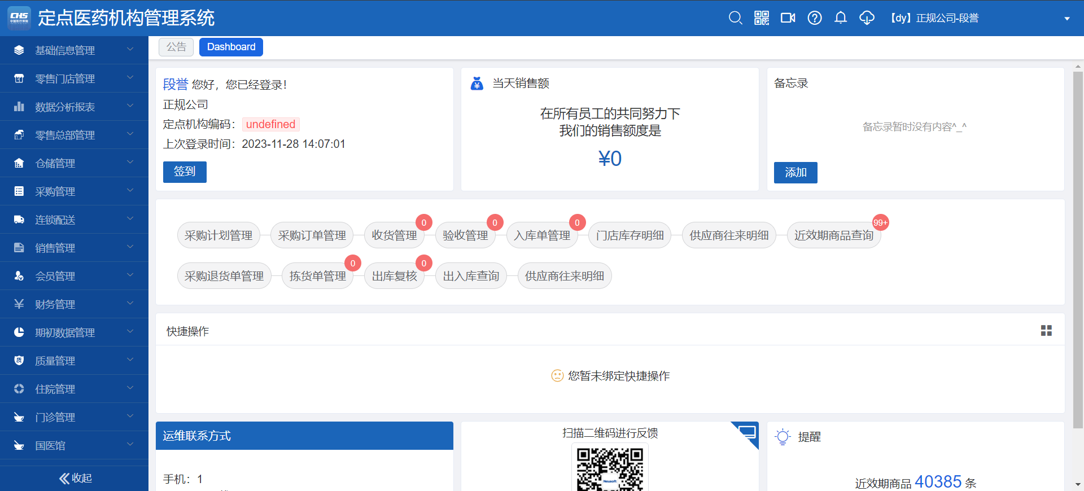This screenshot has width=1084, height=491.
Task: Open 国医馆 menu item
Action: [74, 445]
